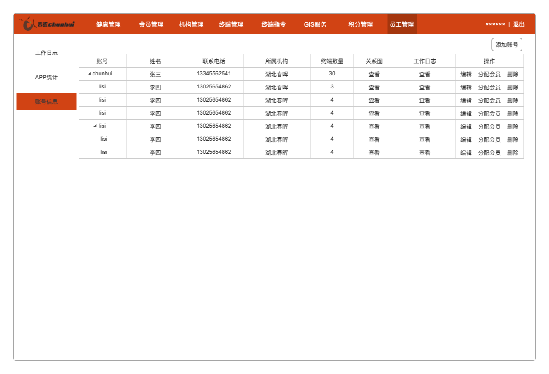Click the 终端数量 column header
549x374 pixels.
332,61
